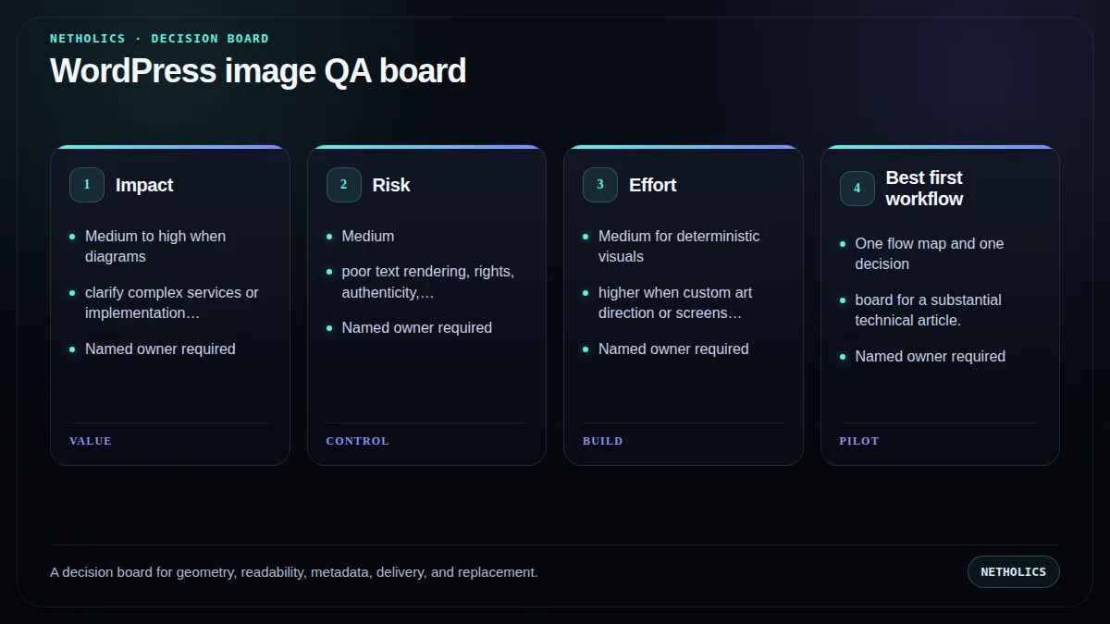Screen dimensions: 1110x624
Task: Click the PILOT footer label on the workflow card
Action: (859, 441)
